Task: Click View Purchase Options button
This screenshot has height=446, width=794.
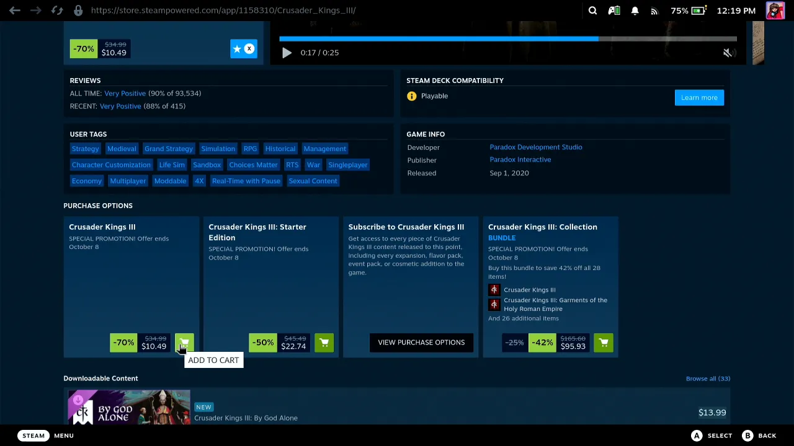Action: 421,343
